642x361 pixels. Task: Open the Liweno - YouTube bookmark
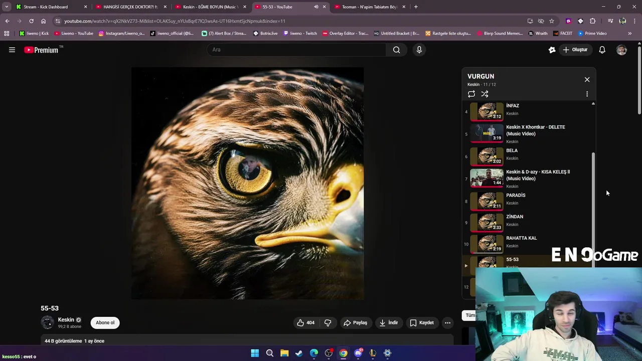point(73,34)
